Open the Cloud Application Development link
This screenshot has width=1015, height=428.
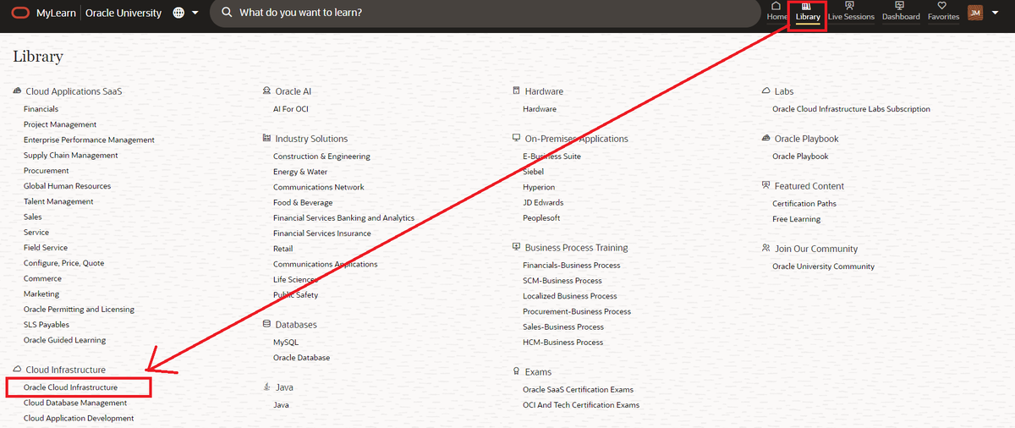click(79, 419)
